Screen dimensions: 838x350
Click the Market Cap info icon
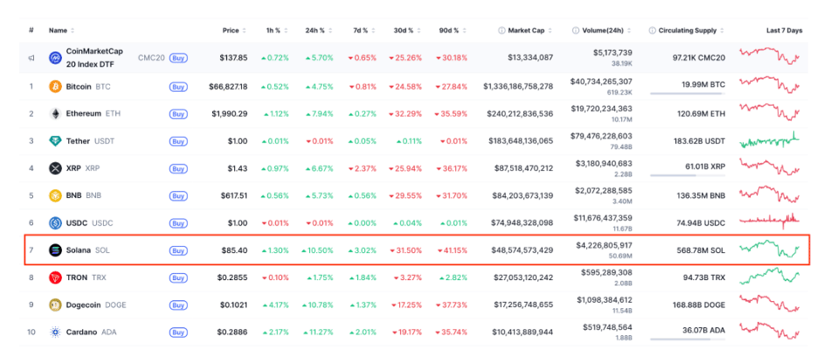502,31
